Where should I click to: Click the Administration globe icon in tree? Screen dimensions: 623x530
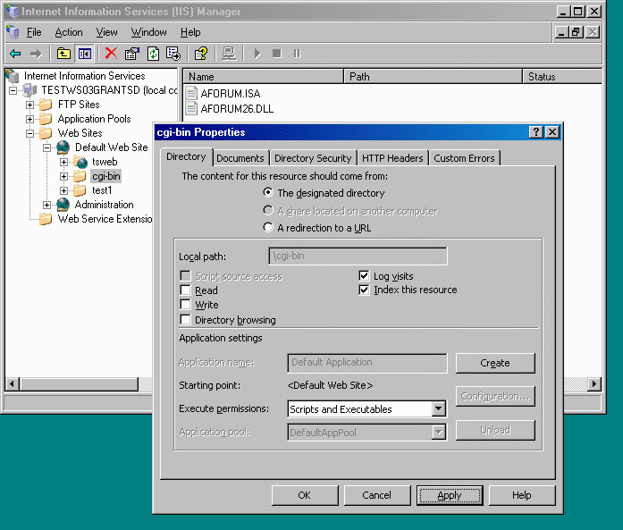point(63,205)
